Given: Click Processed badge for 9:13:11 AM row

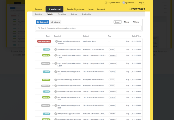Looking at the screenshot, I should [45, 64].
